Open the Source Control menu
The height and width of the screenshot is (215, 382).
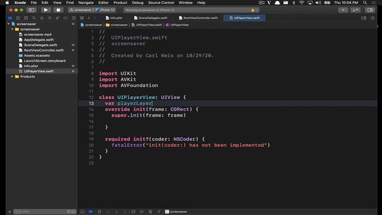pos(161,2)
